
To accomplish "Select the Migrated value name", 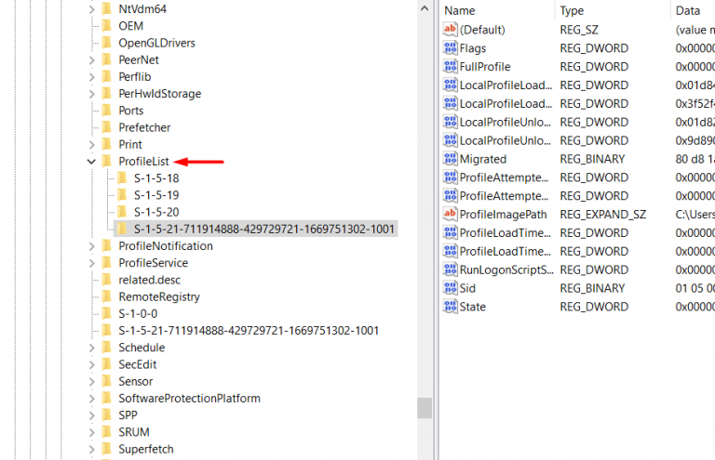I will point(483,159).
